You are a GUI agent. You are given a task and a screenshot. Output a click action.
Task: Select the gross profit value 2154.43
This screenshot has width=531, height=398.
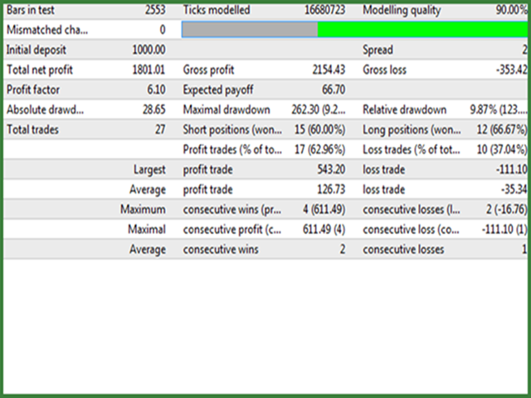[x=329, y=70]
